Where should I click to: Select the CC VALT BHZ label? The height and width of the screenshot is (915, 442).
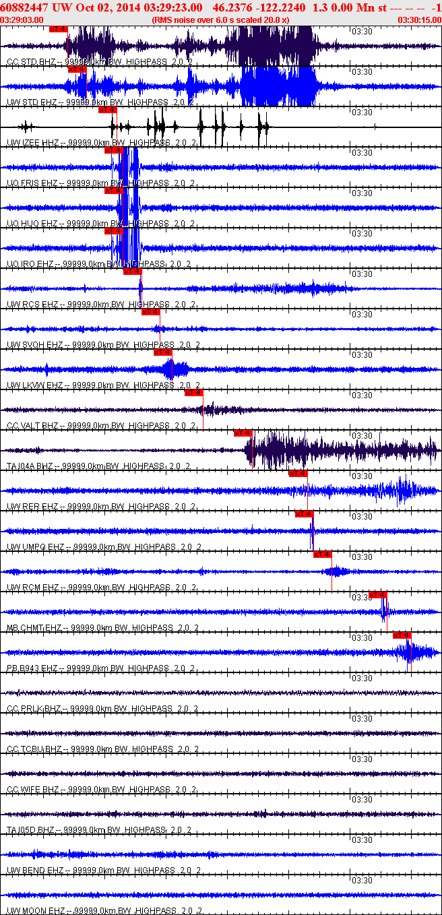coord(102,426)
